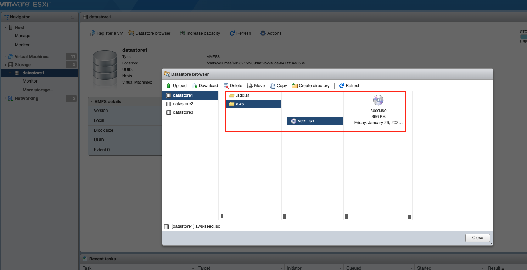Open More storage... in Navigator

pyautogui.click(x=38, y=90)
